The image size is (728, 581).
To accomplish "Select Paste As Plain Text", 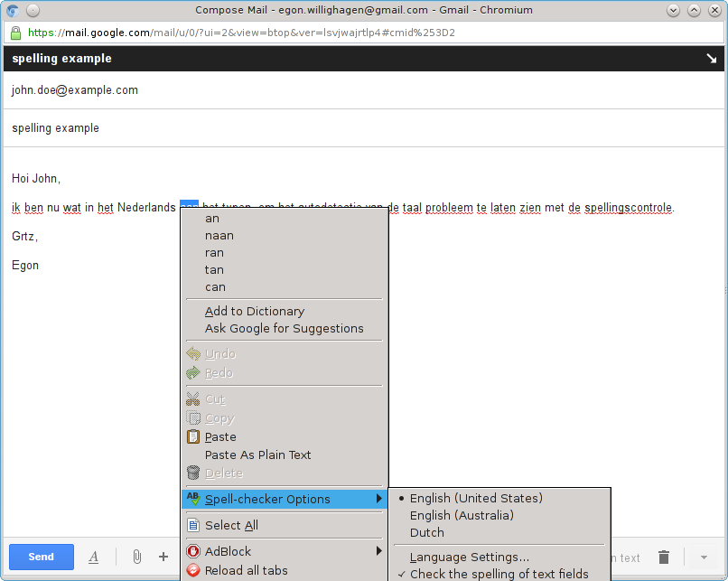I will (x=258, y=454).
